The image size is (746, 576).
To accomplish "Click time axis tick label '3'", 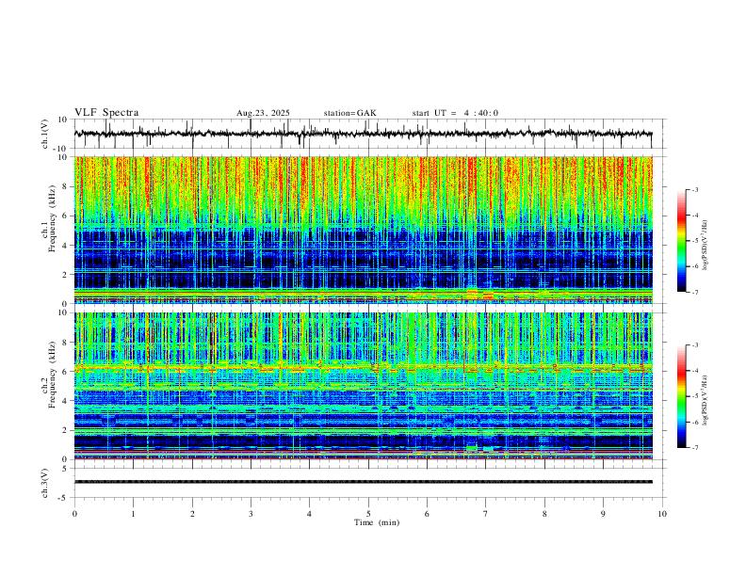I will pos(251,514).
